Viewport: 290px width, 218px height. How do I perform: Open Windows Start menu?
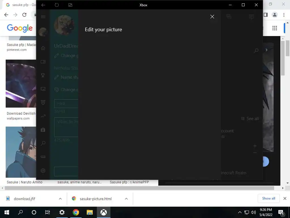7,212
